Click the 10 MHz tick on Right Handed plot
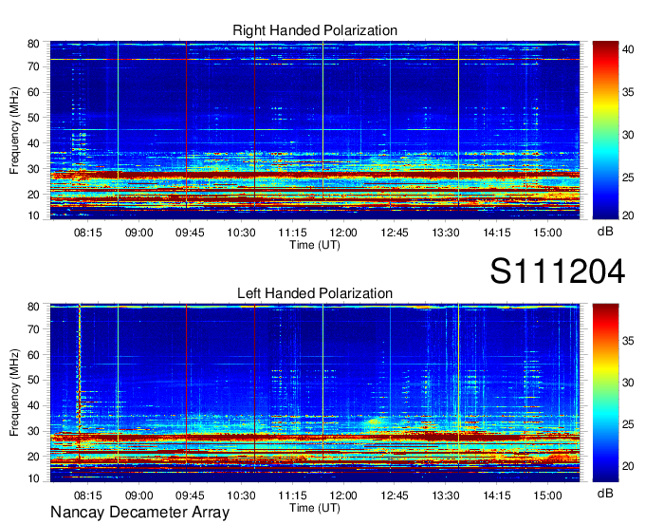 pyautogui.click(x=33, y=215)
